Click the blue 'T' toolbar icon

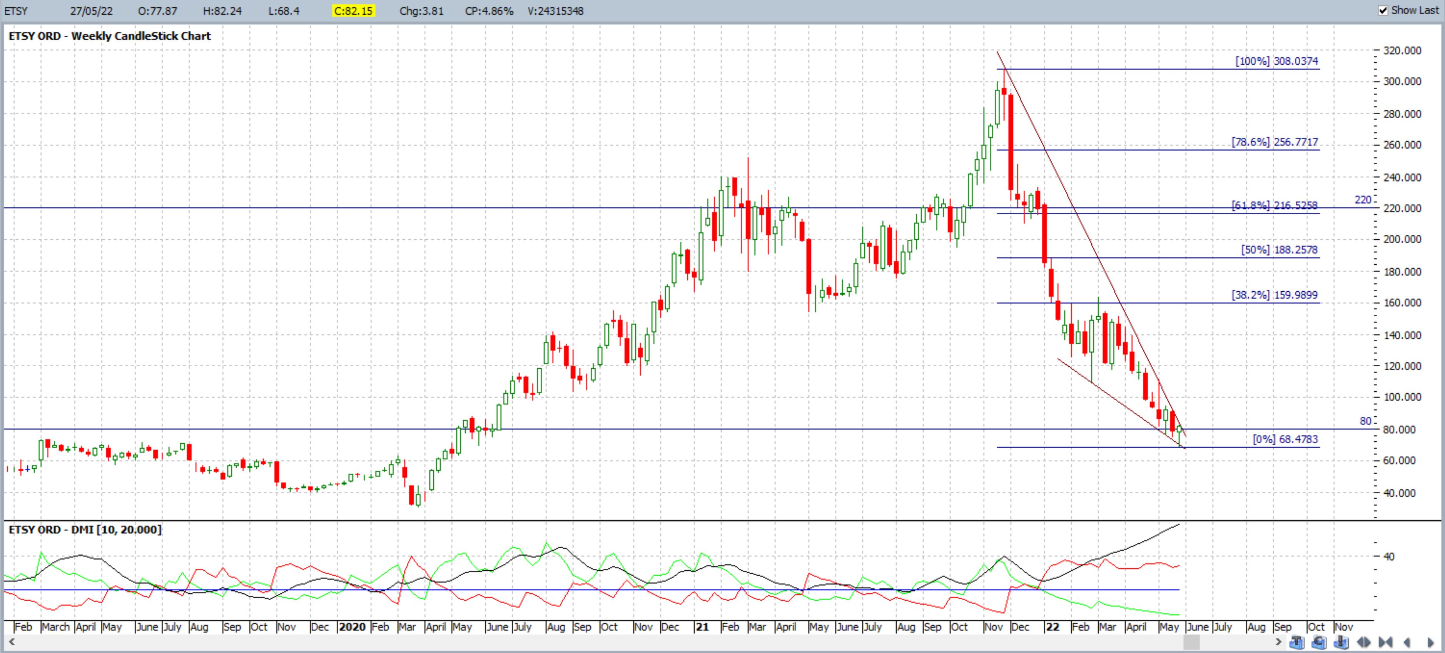(x=1297, y=642)
